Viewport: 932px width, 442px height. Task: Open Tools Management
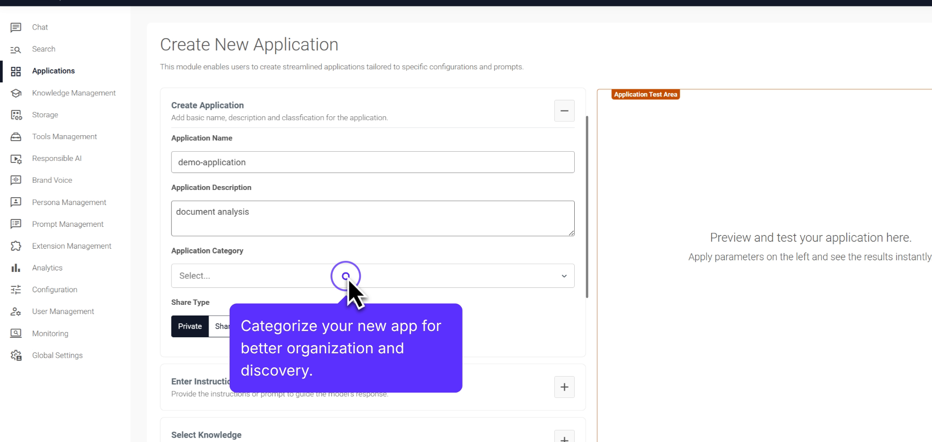[x=64, y=136]
